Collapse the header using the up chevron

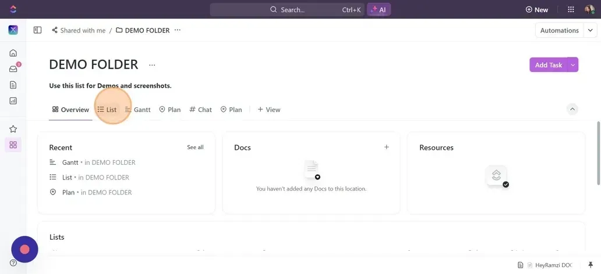(x=572, y=109)
